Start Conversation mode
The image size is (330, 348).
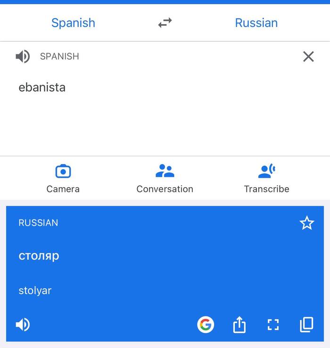165,171
